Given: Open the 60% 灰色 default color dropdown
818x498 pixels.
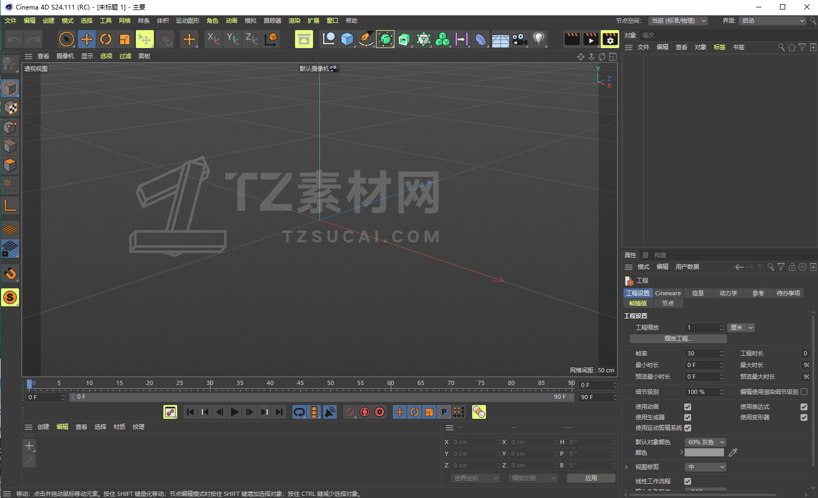Looking at the screenshot, I should coord(705,442).
